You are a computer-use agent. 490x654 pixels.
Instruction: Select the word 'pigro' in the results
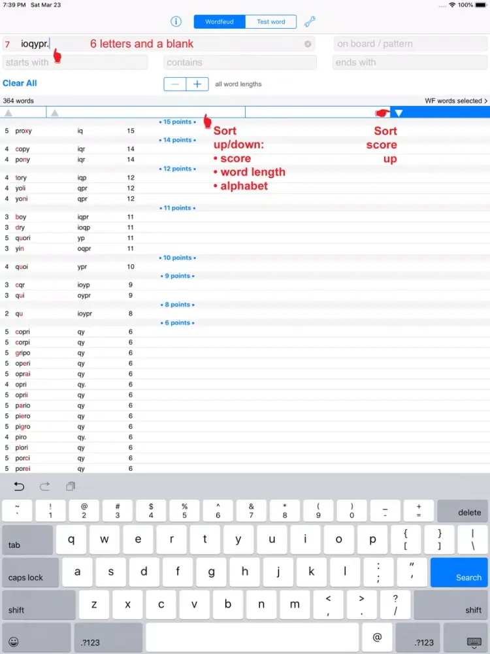click(x=22, y=426)
